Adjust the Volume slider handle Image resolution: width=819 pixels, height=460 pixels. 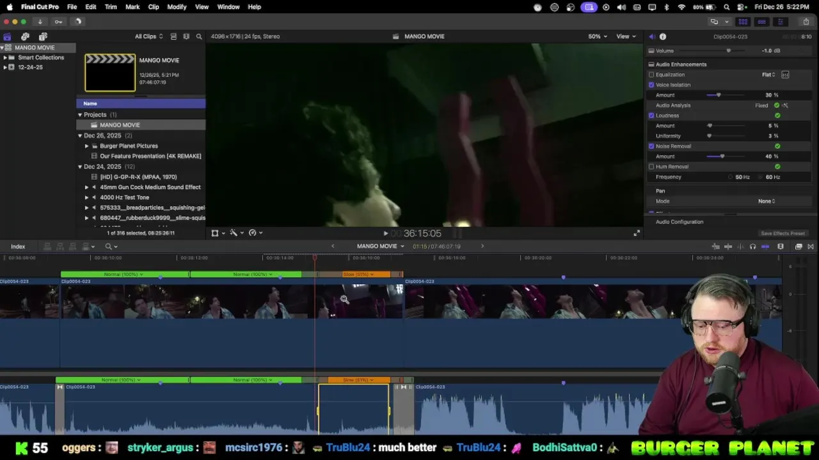click(x=728, y=50)
